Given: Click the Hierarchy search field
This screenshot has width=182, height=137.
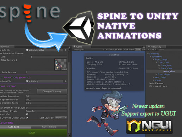Looking at the screenshot, I should coord(170,50).
